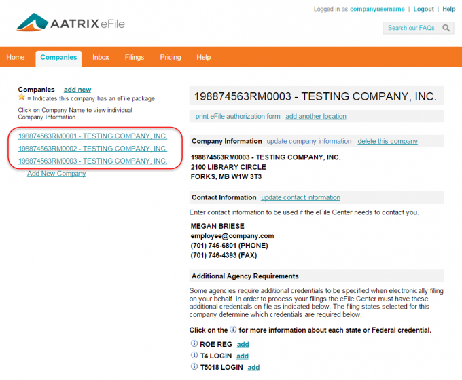
Task: Click delete this company link
Action: point(387,141)
